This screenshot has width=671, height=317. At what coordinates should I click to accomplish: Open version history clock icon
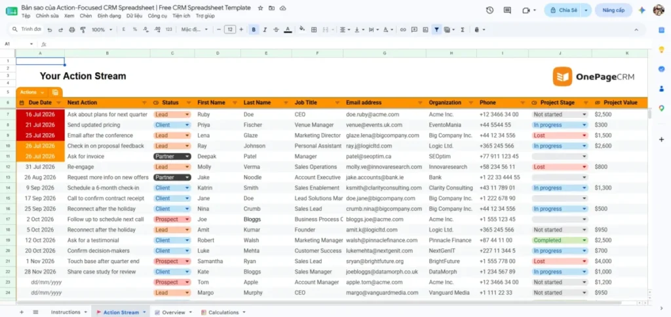[x=490, y=10]
